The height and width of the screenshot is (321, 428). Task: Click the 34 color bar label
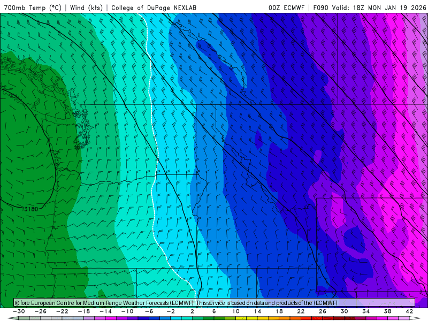click(366, 311)
